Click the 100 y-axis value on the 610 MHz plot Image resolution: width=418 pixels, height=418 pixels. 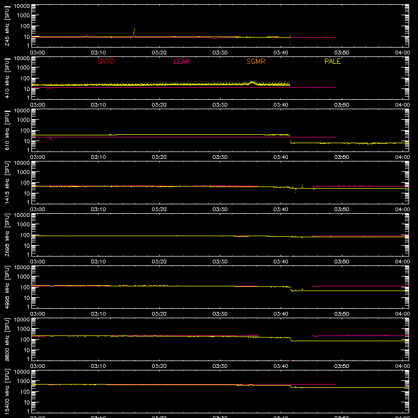[25, 131]
